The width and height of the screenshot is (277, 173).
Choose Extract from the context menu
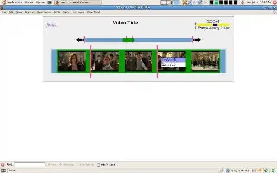pos(173,64)
